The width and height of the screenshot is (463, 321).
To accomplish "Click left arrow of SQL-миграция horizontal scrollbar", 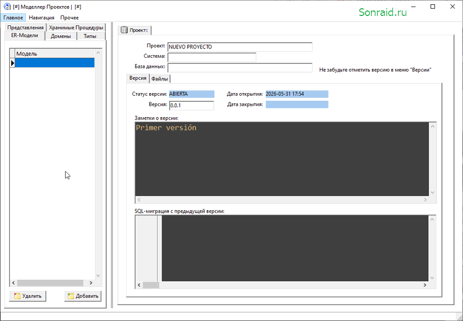I will click(139, 285).
